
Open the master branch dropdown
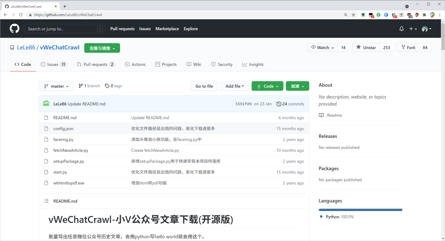[x=56, y=86]
